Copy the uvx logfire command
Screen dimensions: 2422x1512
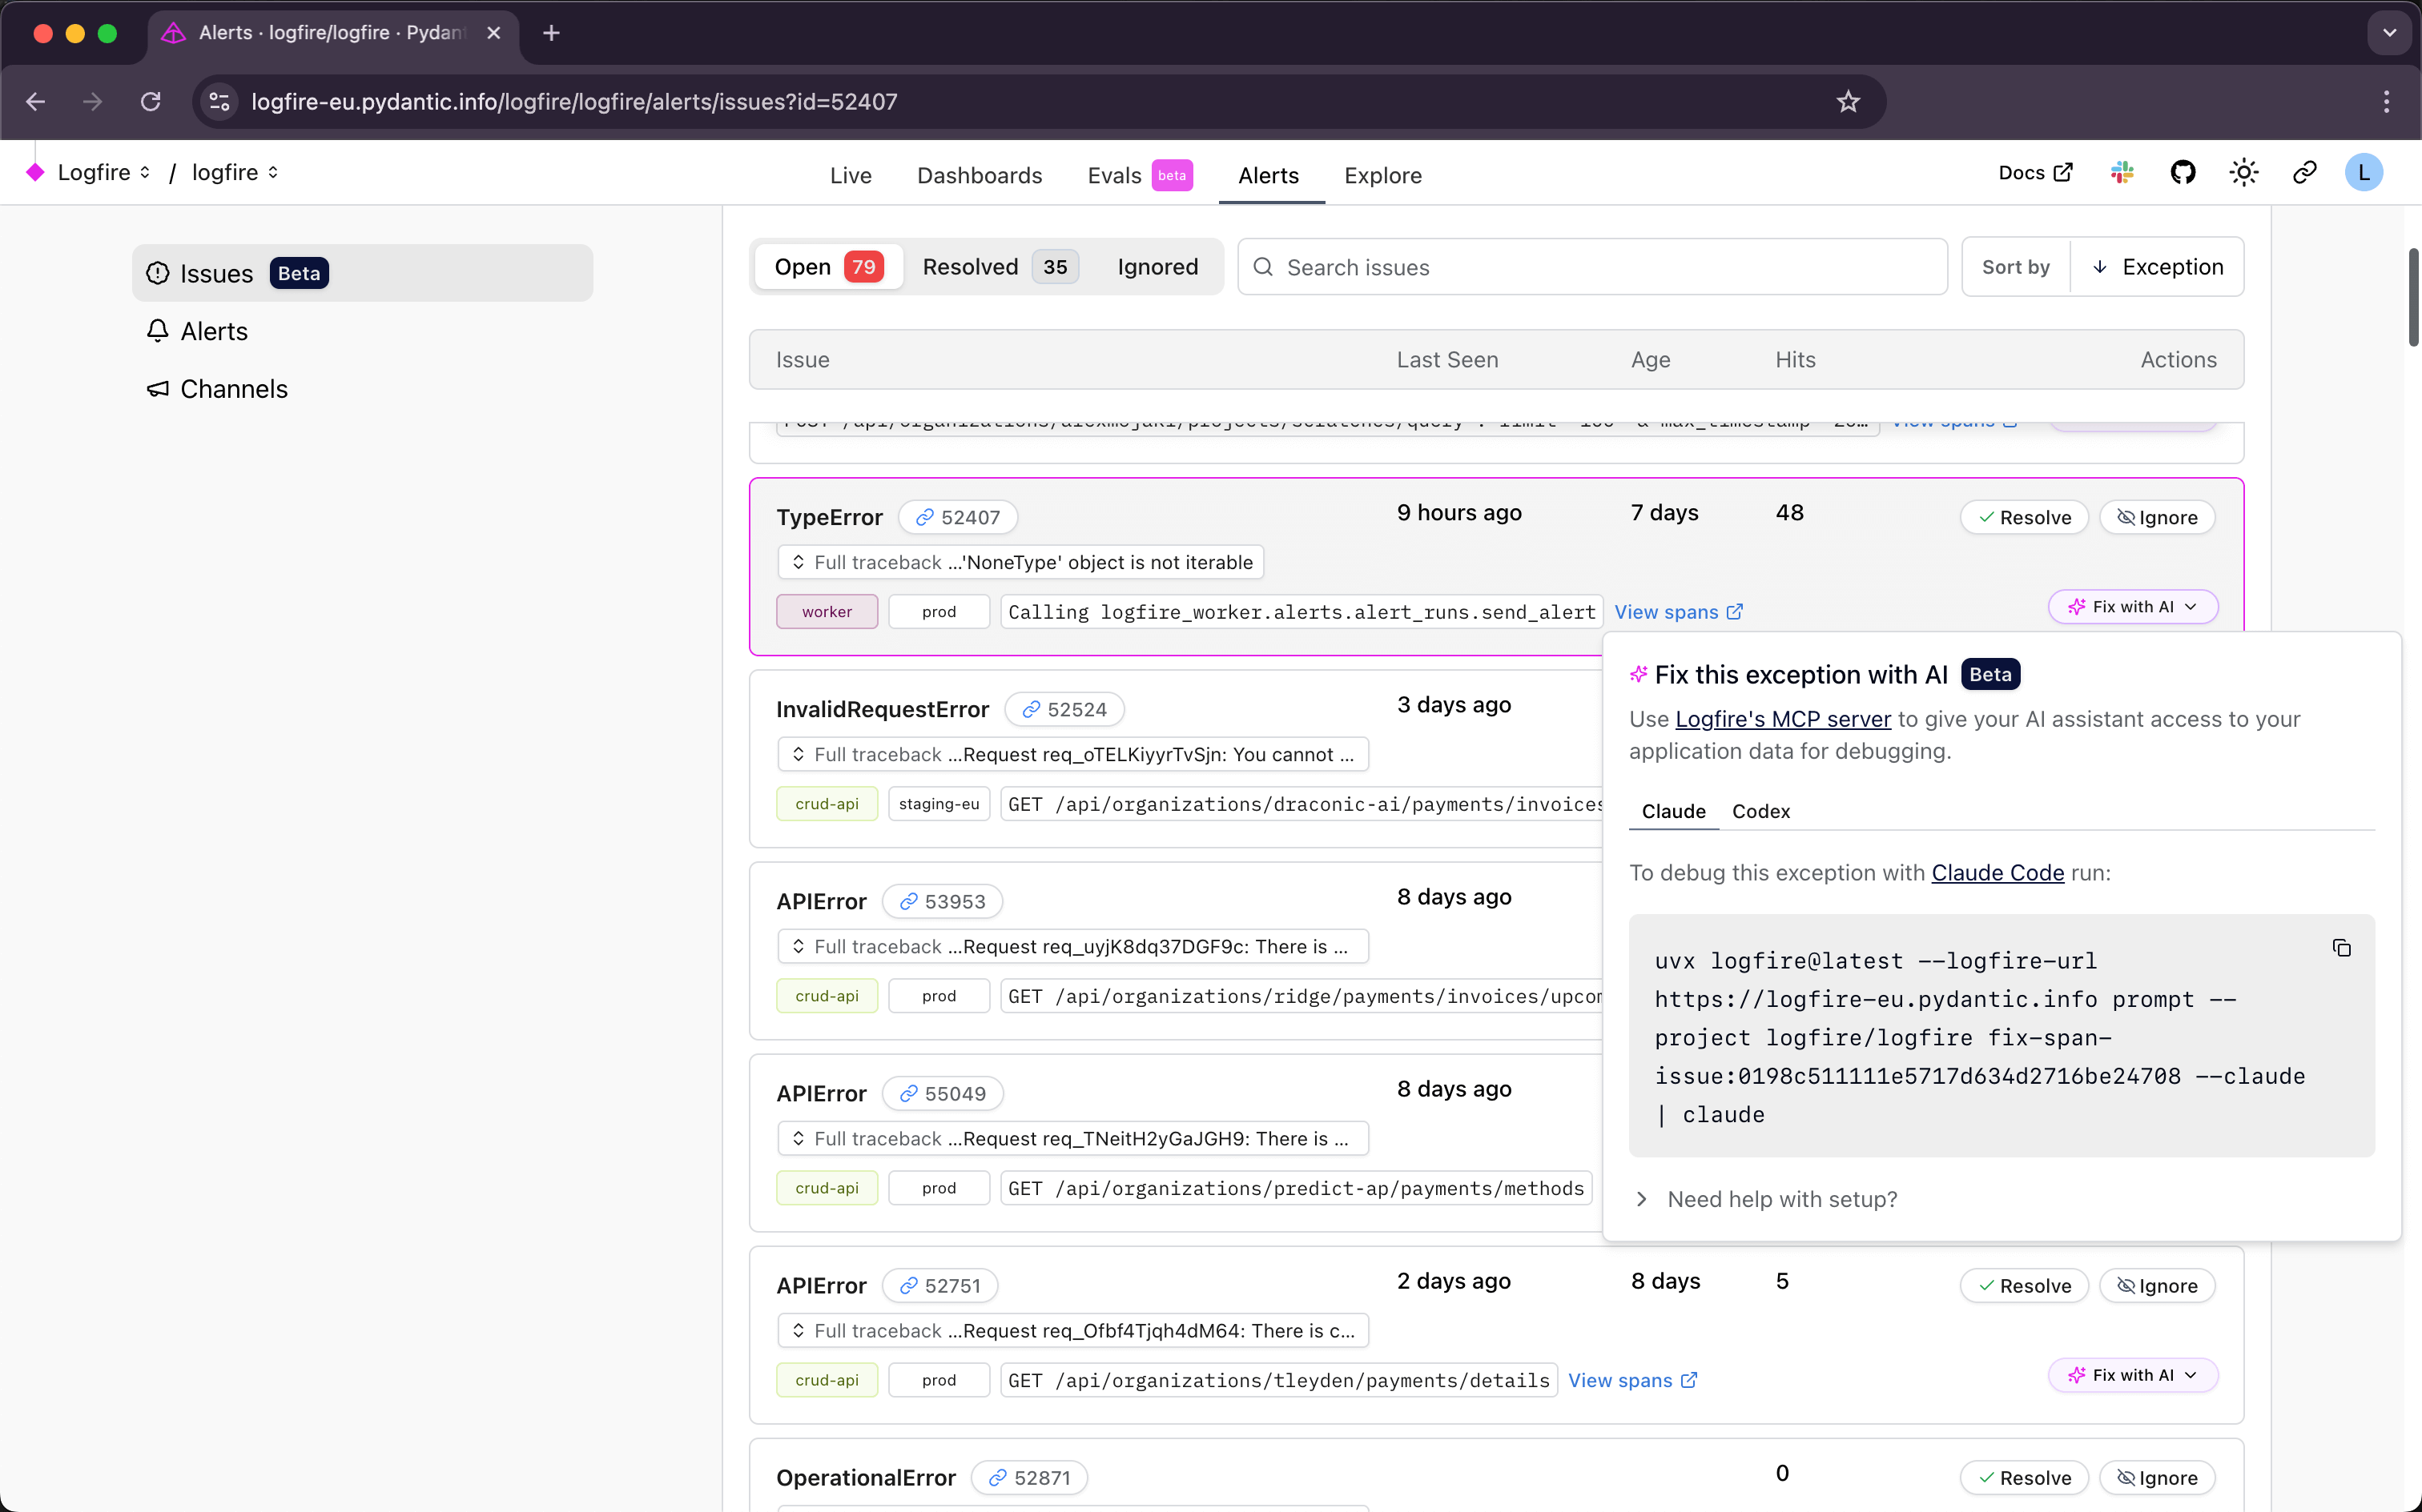2341,948
